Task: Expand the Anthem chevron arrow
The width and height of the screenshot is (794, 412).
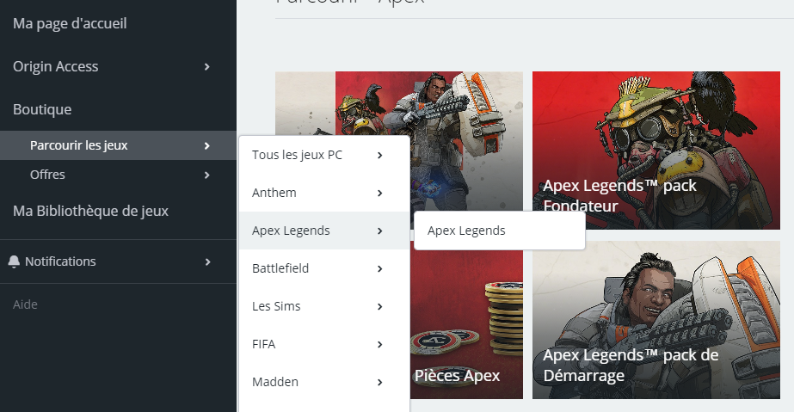Action: click(x=379, y=194)
